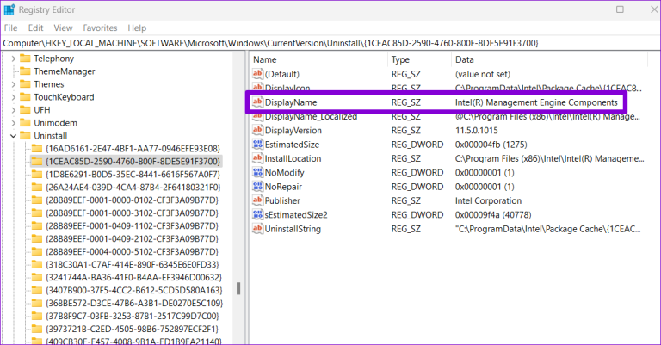Expand the Telephony key

click(x=12, y=59)
